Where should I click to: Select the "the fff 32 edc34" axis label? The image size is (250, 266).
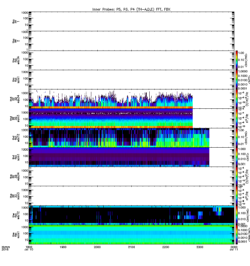15,177
